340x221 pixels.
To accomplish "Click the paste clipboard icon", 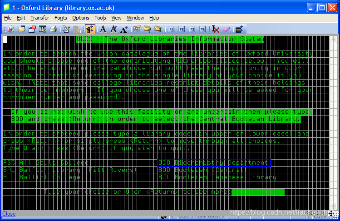I will (77, 29).
